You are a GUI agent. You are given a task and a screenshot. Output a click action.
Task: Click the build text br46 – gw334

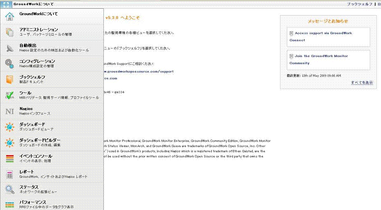114,92
